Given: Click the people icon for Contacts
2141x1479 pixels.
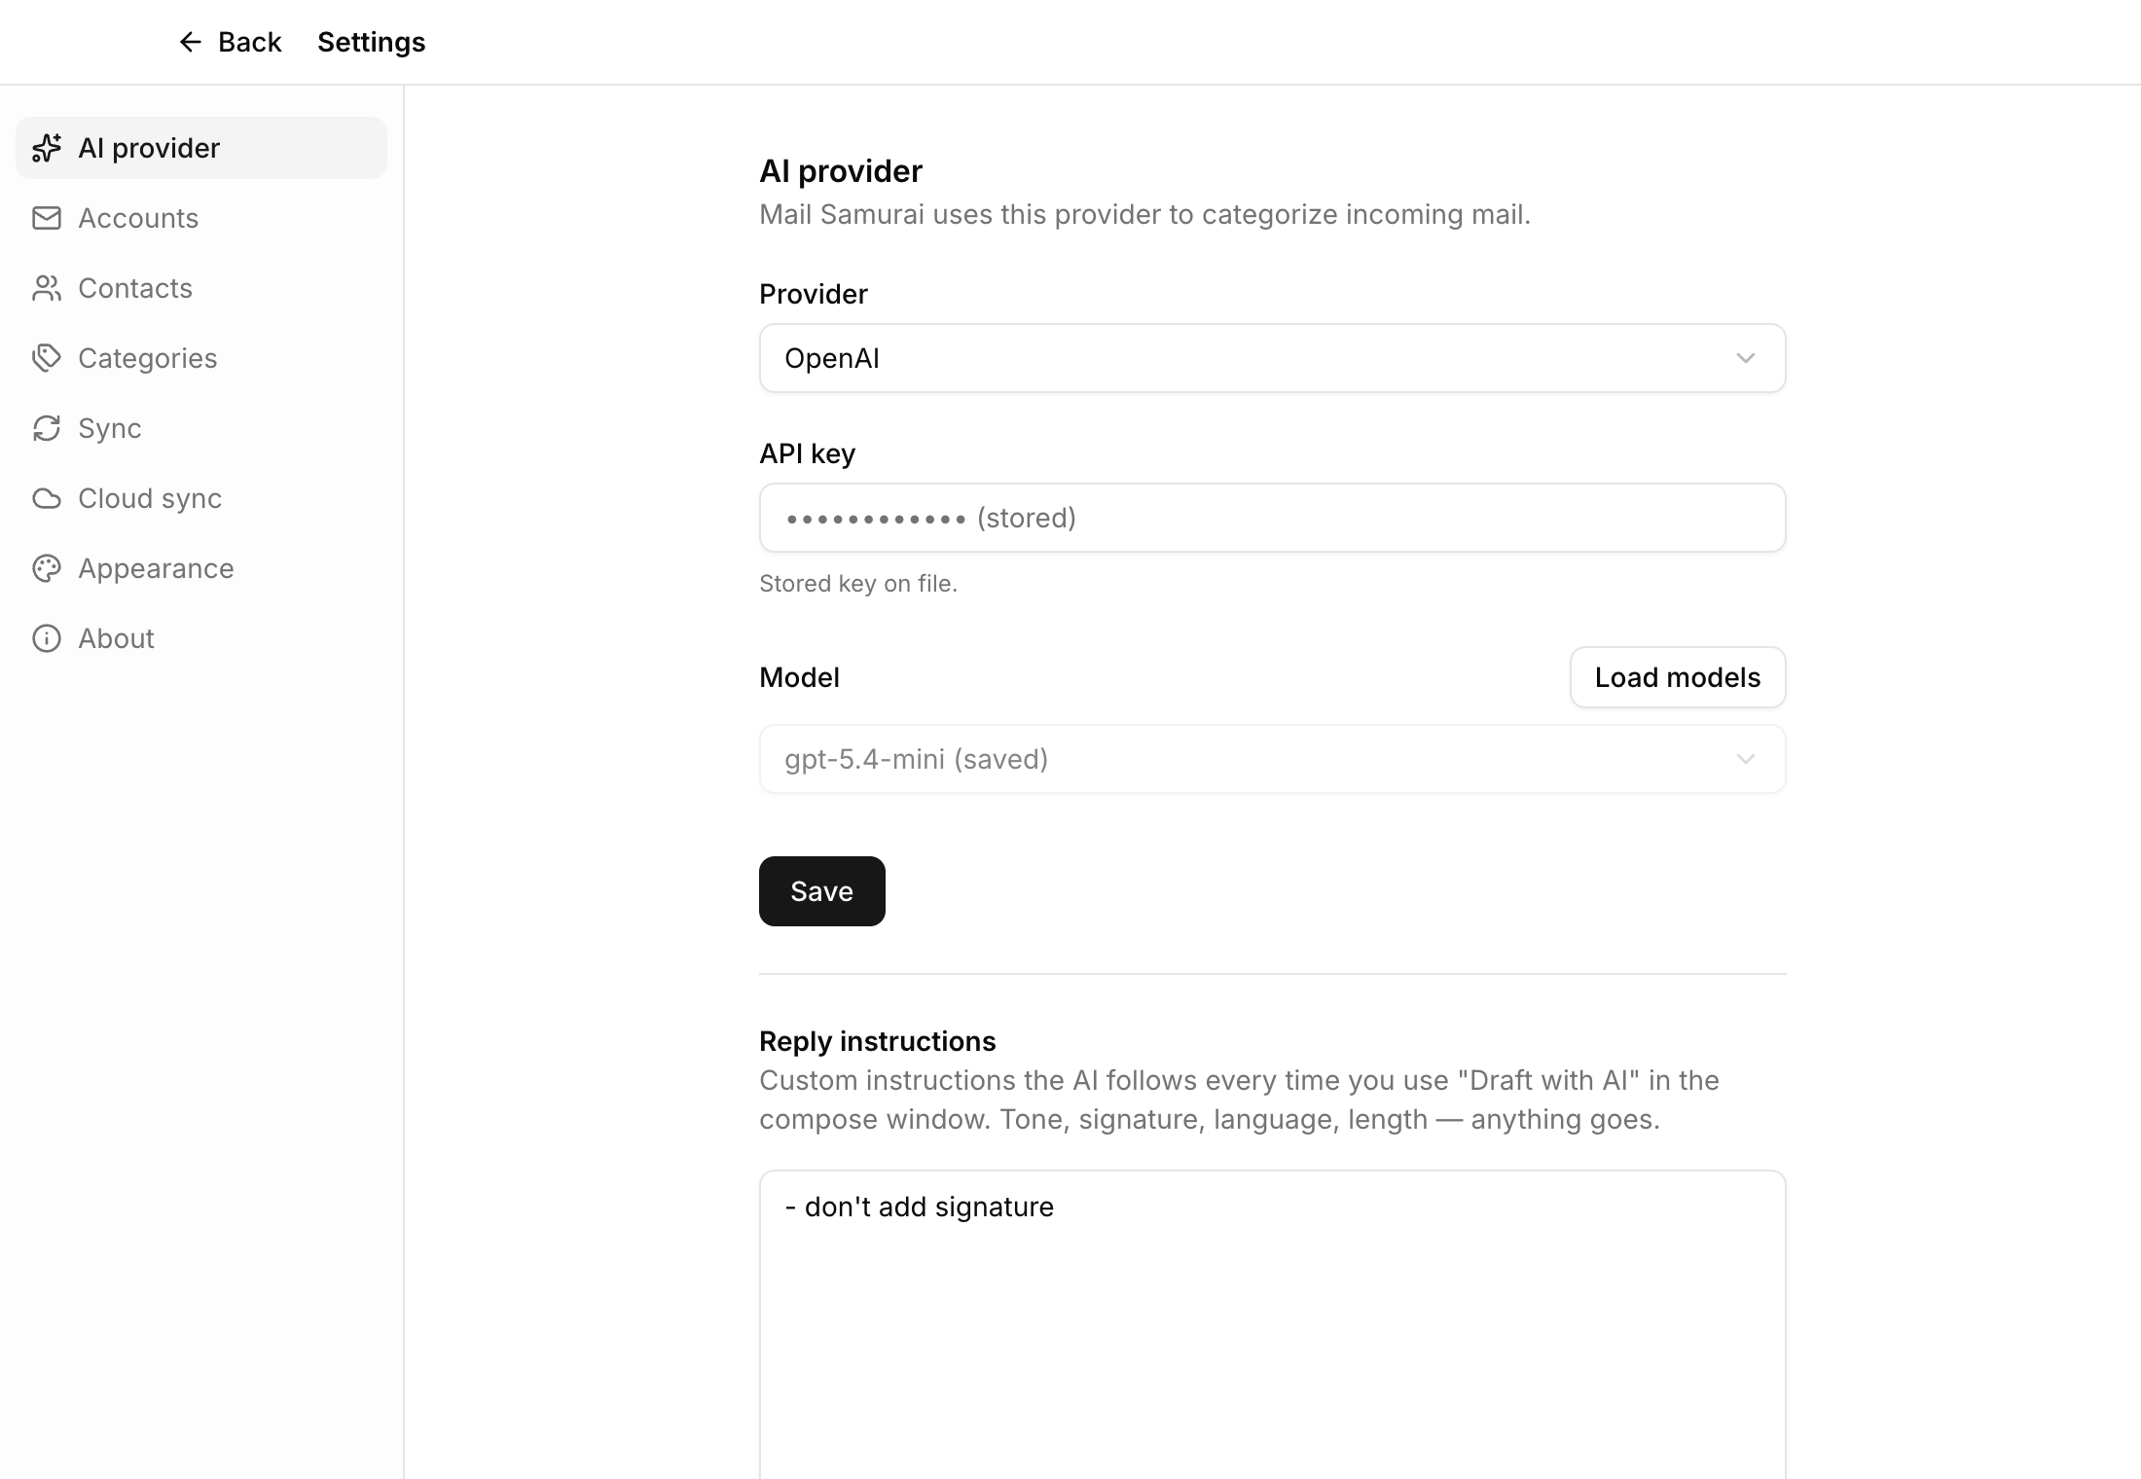Looking at the screenshot, I should tap(47, 288).
